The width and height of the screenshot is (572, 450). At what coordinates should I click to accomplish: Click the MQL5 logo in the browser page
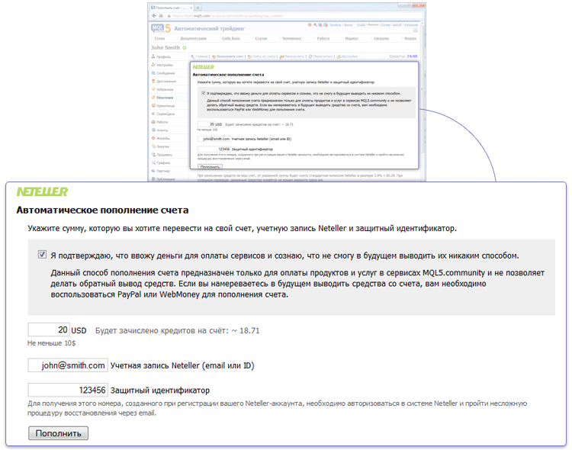(x=161, y=27)
